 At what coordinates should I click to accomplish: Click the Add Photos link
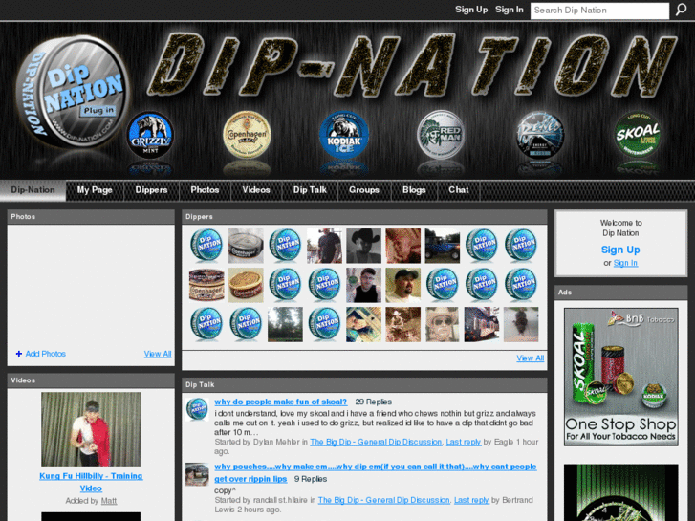[x=45, y=354]
